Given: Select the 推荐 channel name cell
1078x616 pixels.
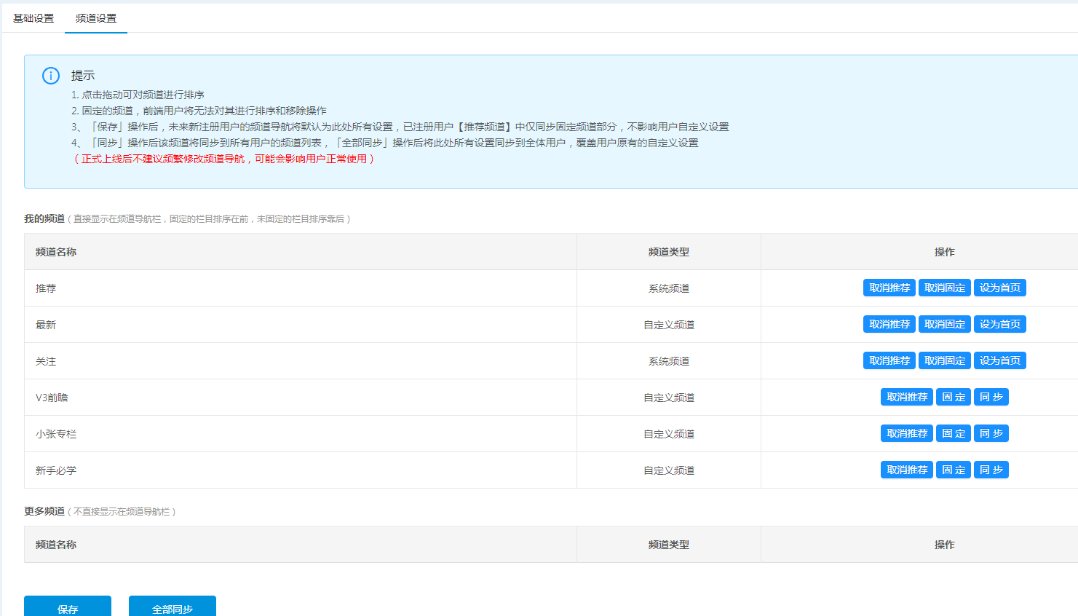Looking at the screenshot, I should 301,288.
